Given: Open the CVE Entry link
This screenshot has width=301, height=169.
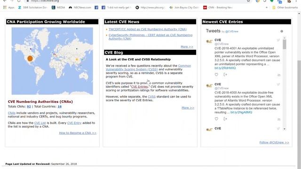Looking at the screenshot, I should pos(74,123).
